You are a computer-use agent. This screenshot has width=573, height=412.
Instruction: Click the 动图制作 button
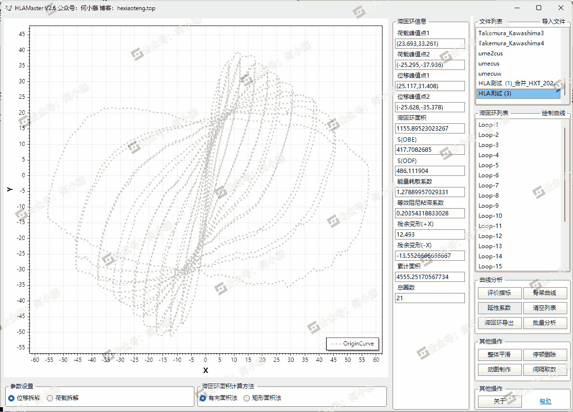pos(499,370)
